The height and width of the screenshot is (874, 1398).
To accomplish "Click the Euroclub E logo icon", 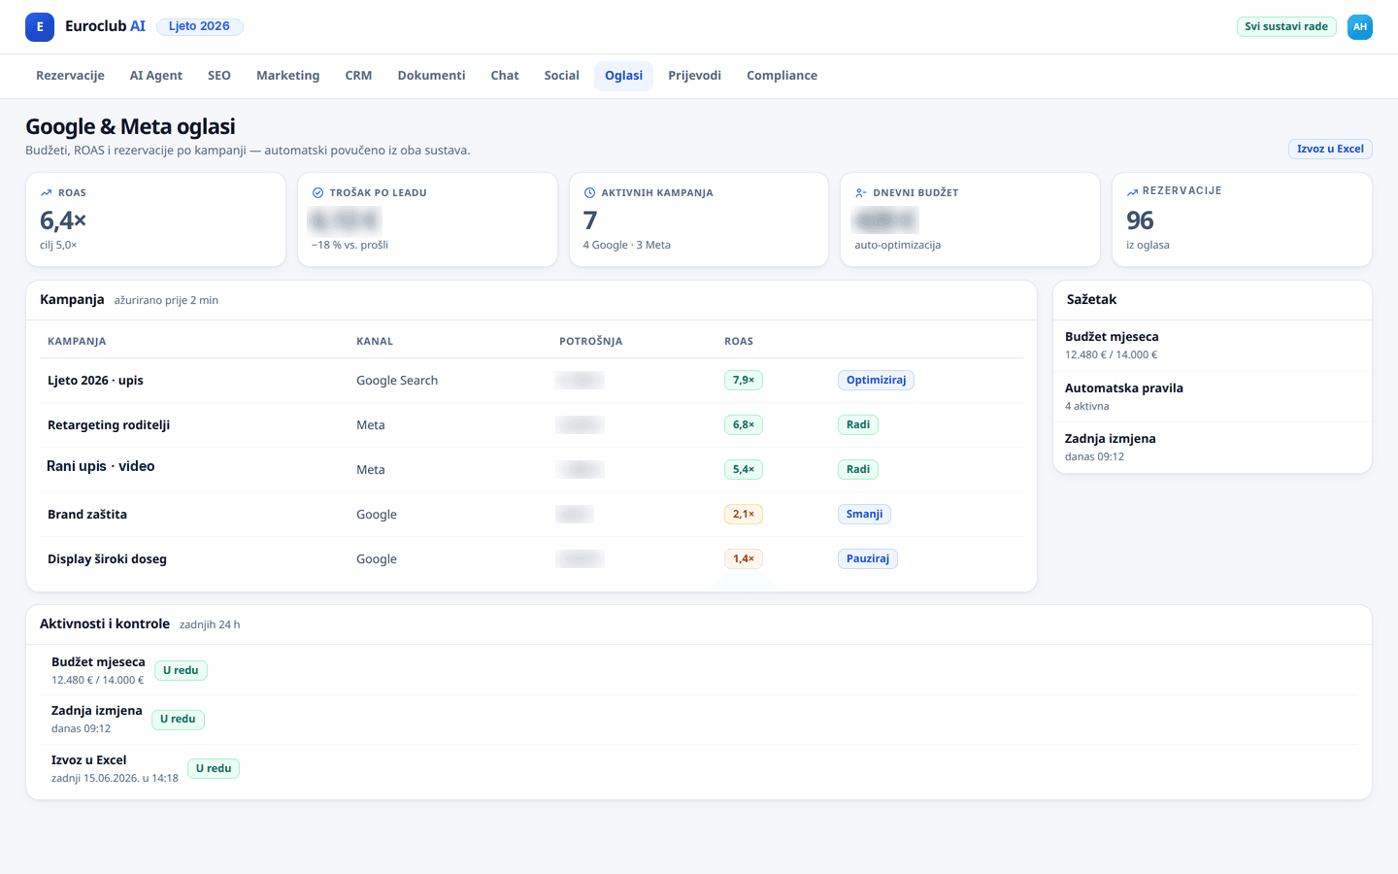I will tap(40, 27).
